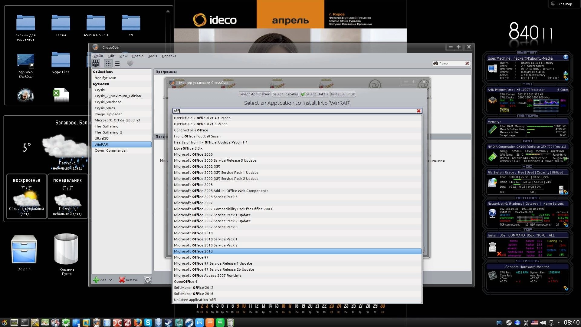The height and width of the screenshot is (327, 581).
Task: Open the Tools menu
Action: [x=153, y=56]
